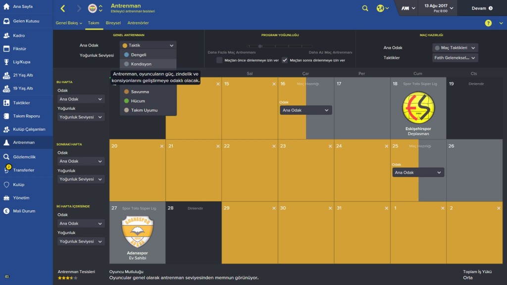Select Kondisyon from focus list
507x285 pixels.
coord(148,64)
